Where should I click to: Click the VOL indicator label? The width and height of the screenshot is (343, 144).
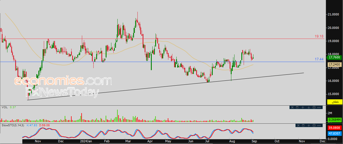[x=4, y=107]
